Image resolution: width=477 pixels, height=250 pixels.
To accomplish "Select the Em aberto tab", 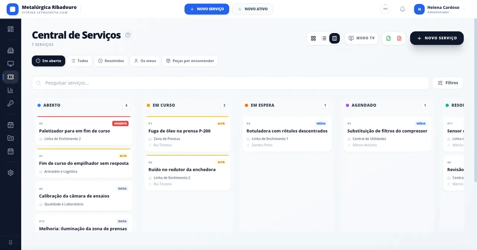I will (x=48, y=61).
